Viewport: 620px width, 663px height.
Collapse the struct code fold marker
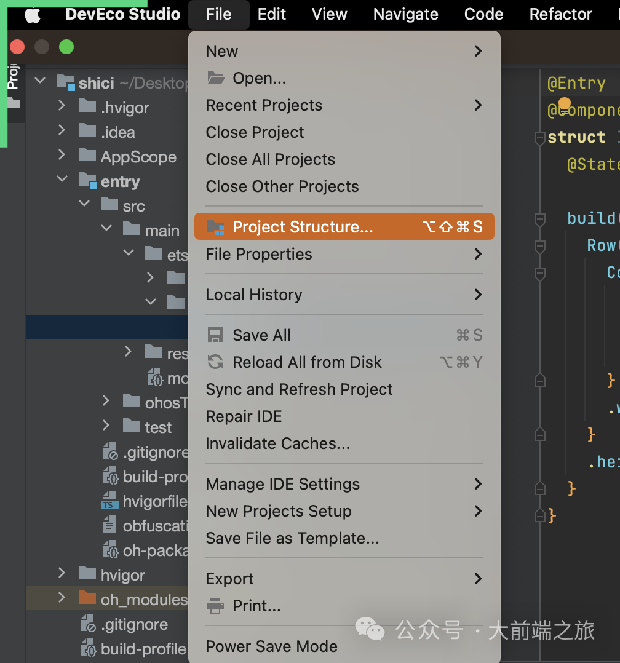[539, 137]
